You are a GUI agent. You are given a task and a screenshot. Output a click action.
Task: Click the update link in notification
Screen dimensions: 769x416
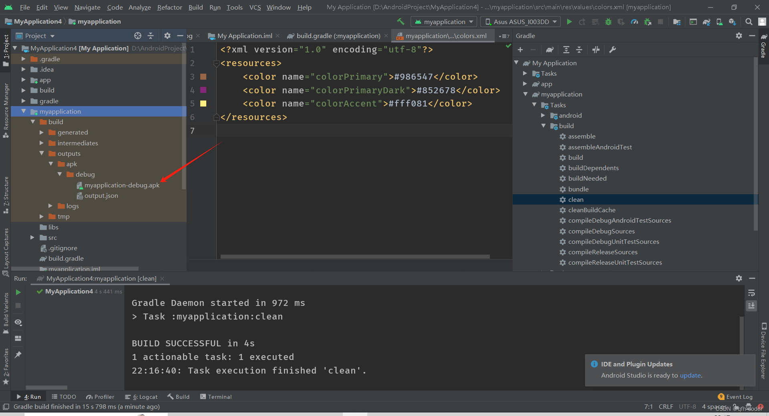(x=690, y=376)
